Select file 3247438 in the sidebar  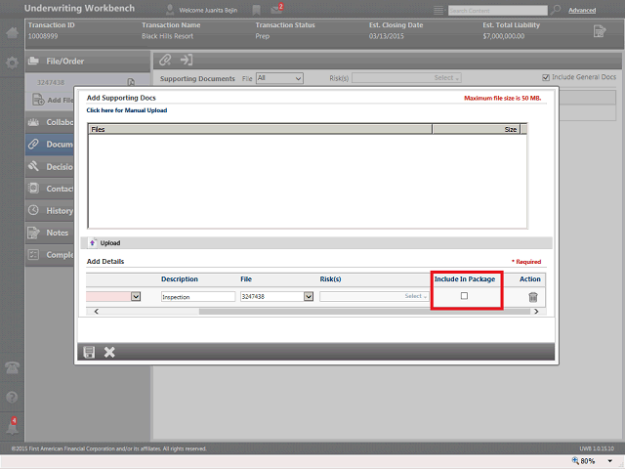point(51,82)
